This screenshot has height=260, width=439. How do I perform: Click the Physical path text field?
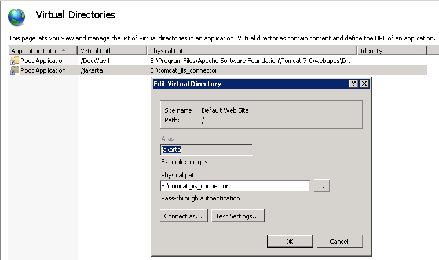(x=235, y=186)
